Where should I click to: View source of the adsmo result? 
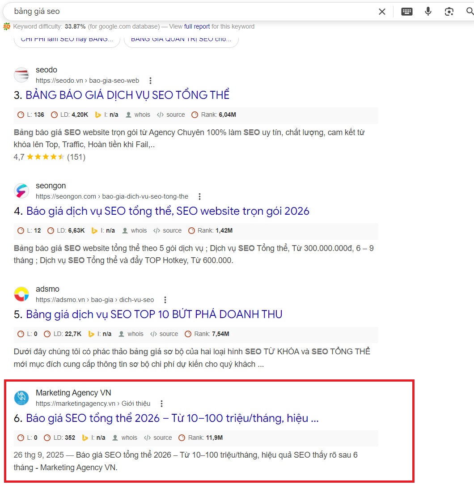[164, 334]
